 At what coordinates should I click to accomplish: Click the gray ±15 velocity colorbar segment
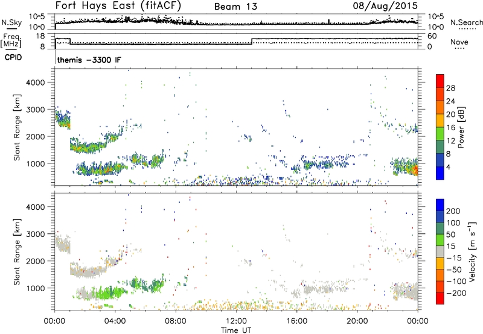point(440,251)
